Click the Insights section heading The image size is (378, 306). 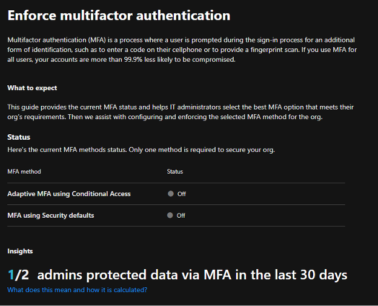click(x=20, y=251)
